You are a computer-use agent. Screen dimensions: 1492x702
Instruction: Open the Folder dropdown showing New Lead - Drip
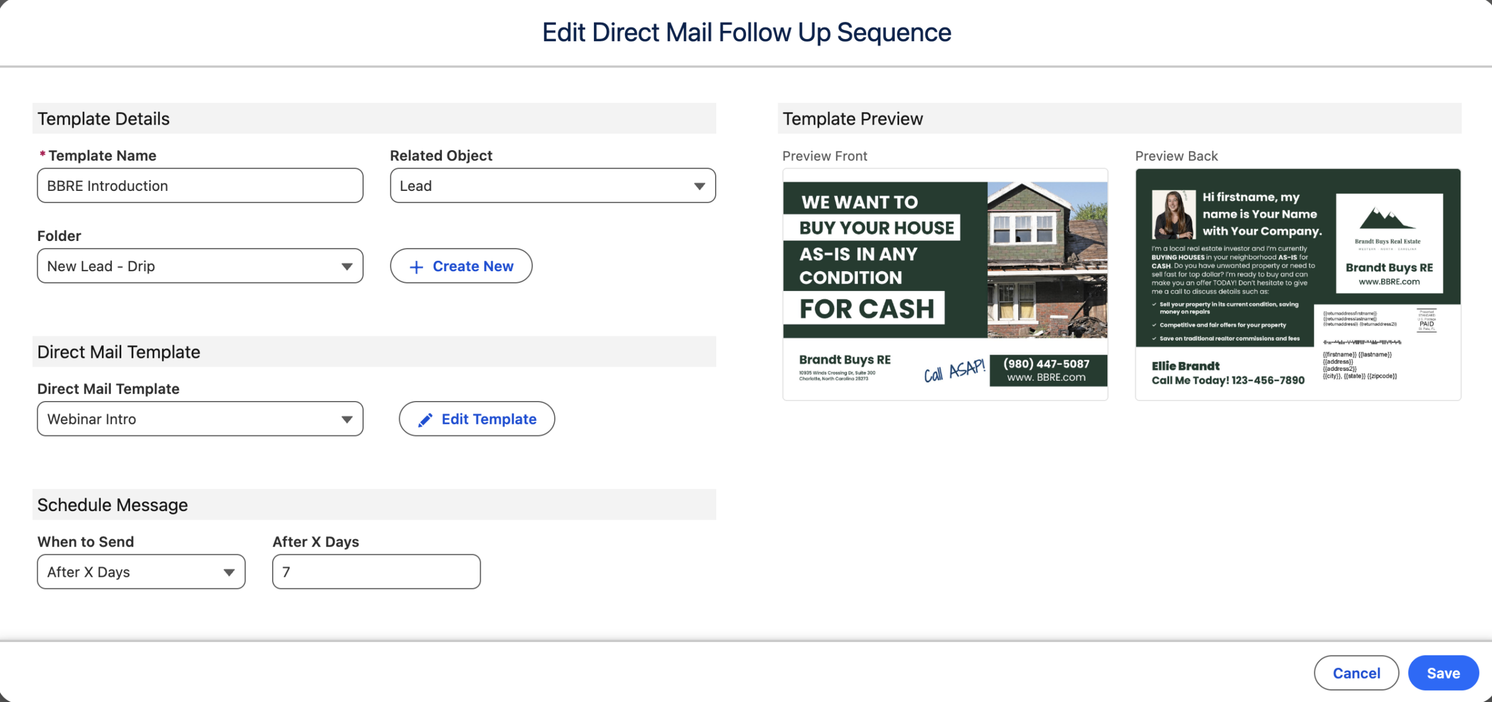[x=200, y=267]
